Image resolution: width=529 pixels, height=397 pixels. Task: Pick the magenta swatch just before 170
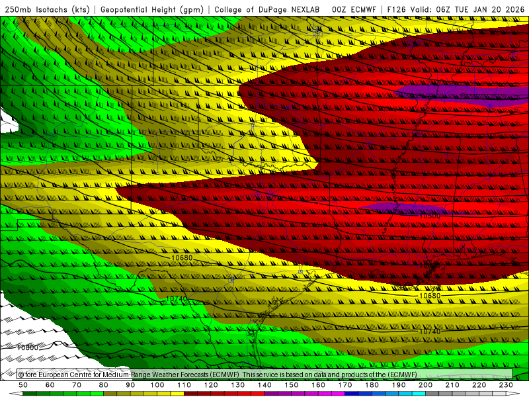[339, 393]
